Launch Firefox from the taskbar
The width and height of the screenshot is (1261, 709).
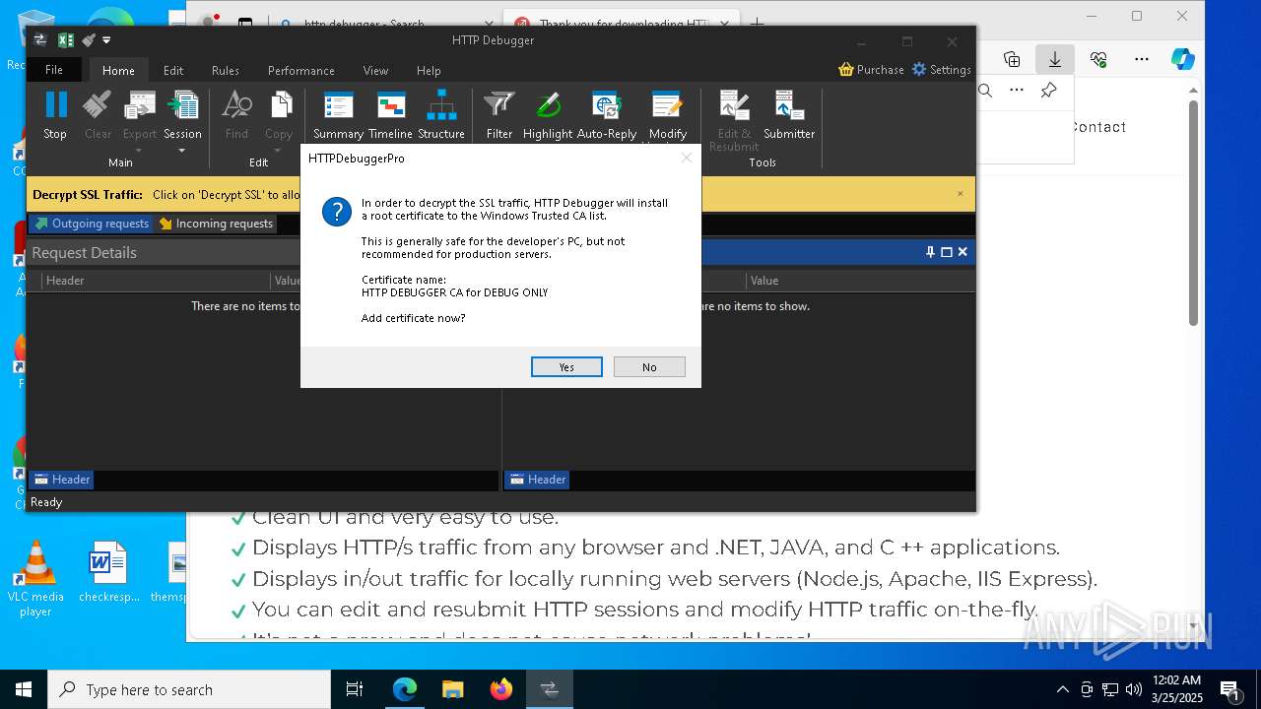[x=501, y=689]
